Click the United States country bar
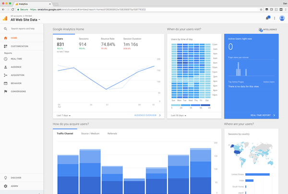 click(x=257, y=174)
